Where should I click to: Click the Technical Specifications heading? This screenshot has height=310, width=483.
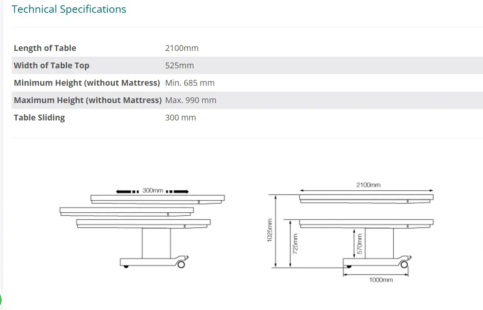click(x=69, y=9)
